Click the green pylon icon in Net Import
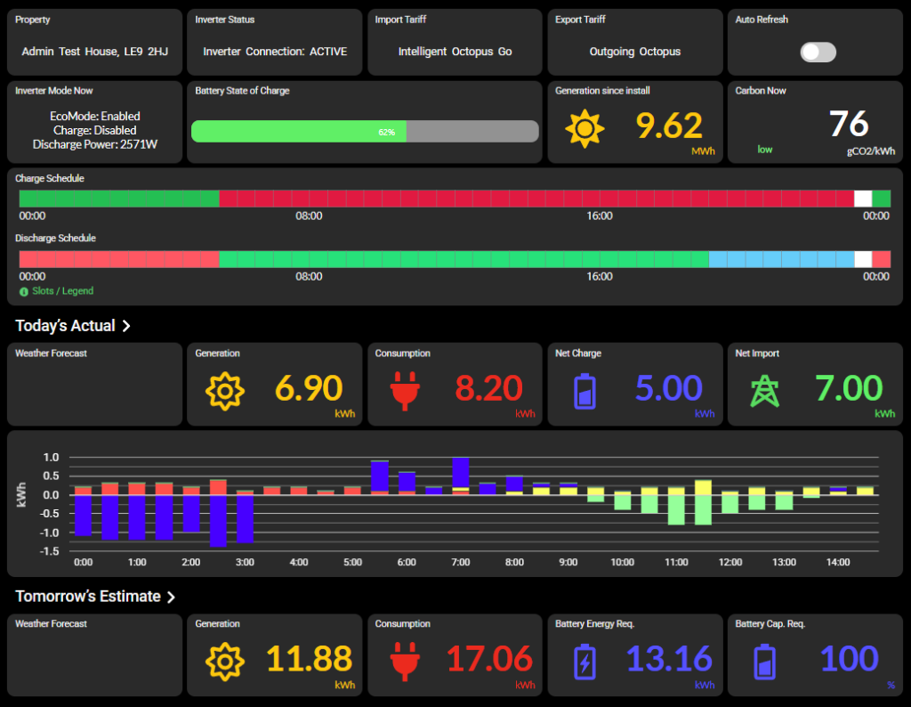Viewport: 911px width, 707px height. (x=764, y=391)
